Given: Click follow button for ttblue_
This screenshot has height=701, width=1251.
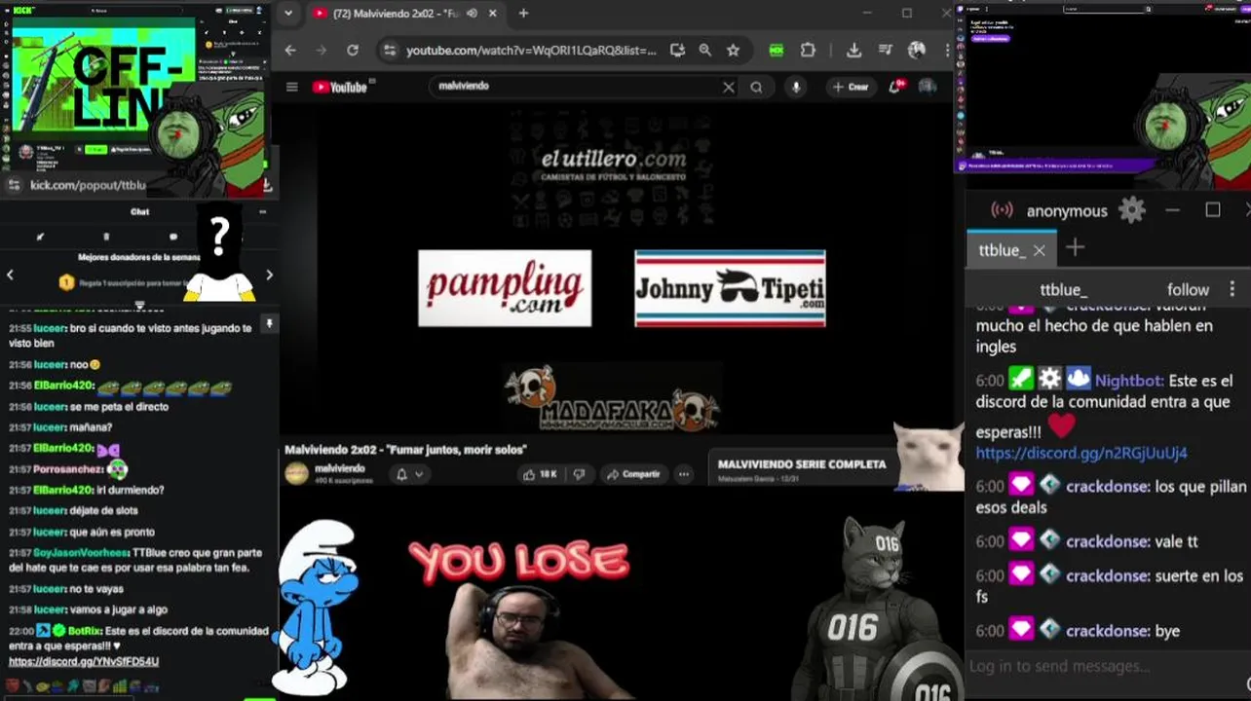Looking at the screenshot, I should click(1188, 289).
